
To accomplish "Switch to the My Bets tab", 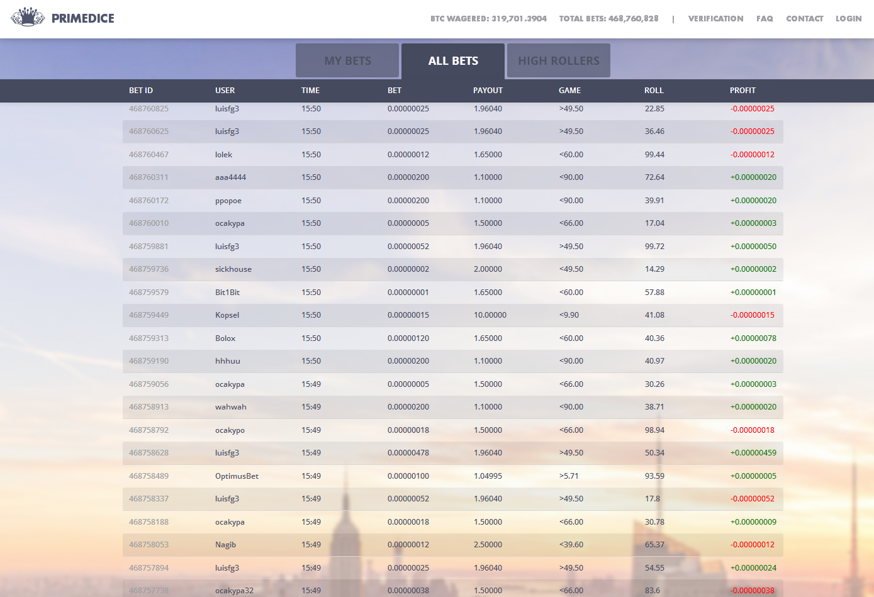I will [347, 61].
